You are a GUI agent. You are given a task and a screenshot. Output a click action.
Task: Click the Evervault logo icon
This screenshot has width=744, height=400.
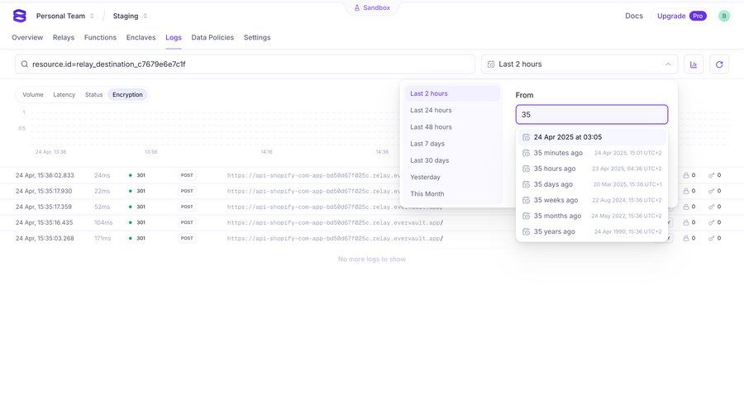coord(20,16)
